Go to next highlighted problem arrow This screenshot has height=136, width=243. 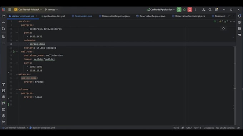(234, 21)
